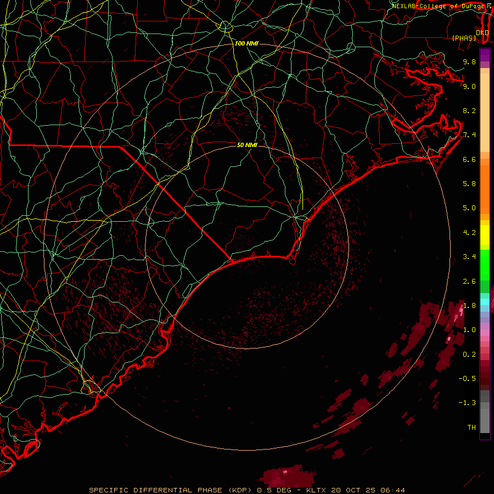
Task: Click the 7.4 scale value
Action: (x=469, y=135)
